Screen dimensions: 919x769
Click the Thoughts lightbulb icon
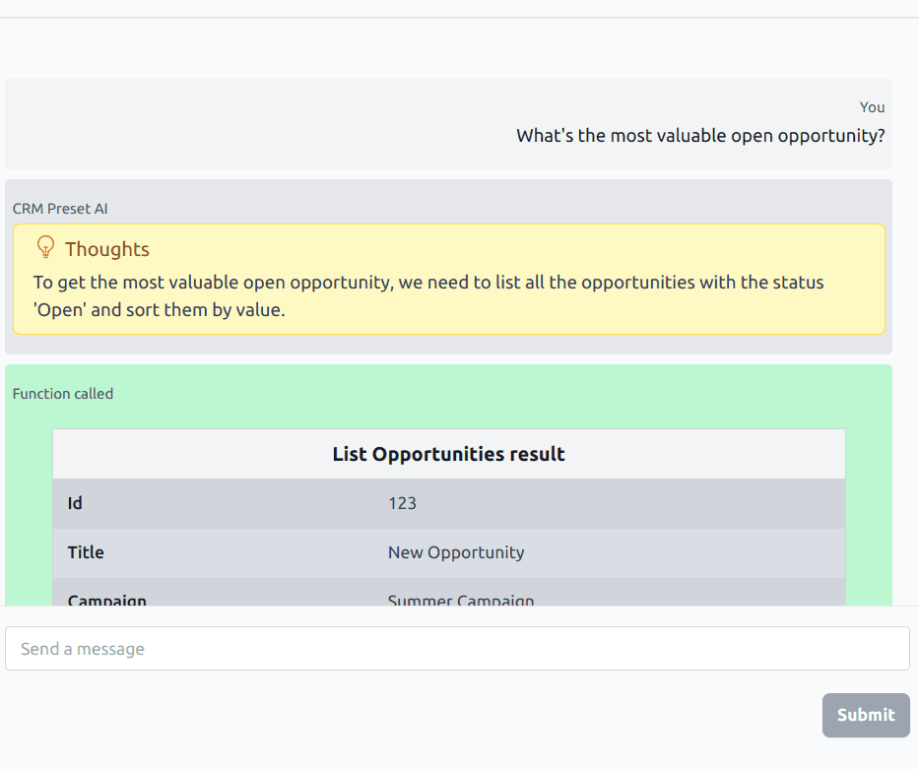pyautogui.click(x=45, y=247)
